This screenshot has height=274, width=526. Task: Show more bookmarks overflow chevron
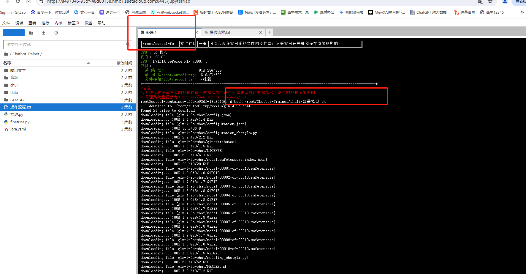tap(522, 12)
